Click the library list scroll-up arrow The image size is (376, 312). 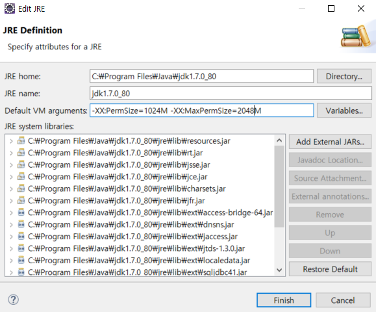279,140
